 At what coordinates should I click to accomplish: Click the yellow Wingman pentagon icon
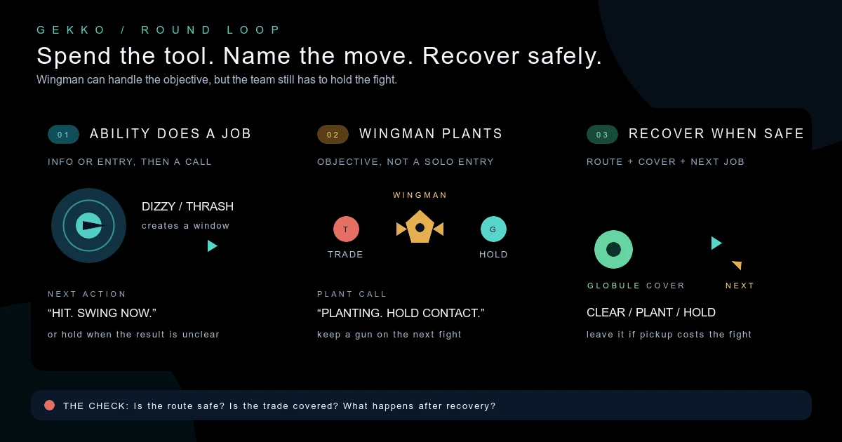click(420, 227)
